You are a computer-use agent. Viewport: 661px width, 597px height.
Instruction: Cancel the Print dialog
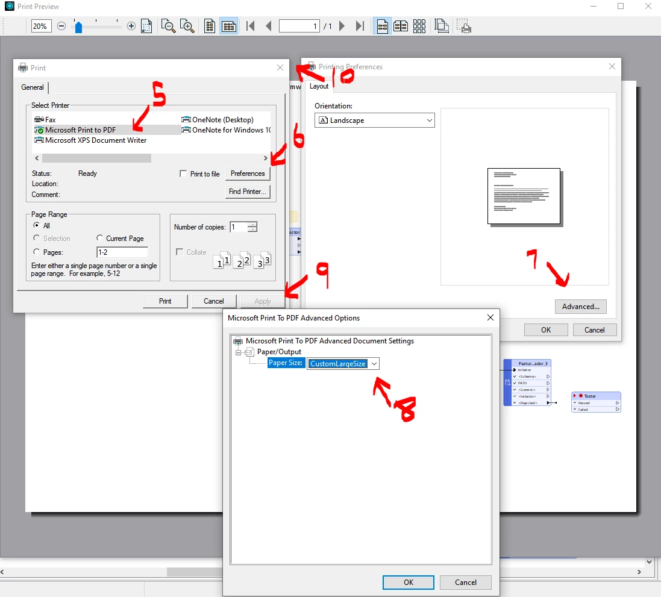click(x=214, y=301)
